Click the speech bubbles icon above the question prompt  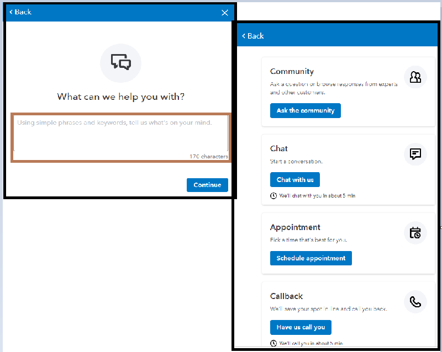click(120, 63)
